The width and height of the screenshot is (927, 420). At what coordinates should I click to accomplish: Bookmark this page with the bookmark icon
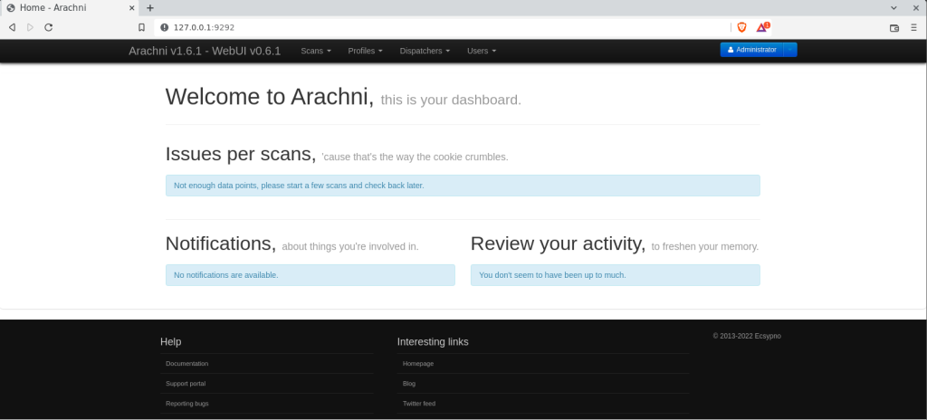point(141,27)
